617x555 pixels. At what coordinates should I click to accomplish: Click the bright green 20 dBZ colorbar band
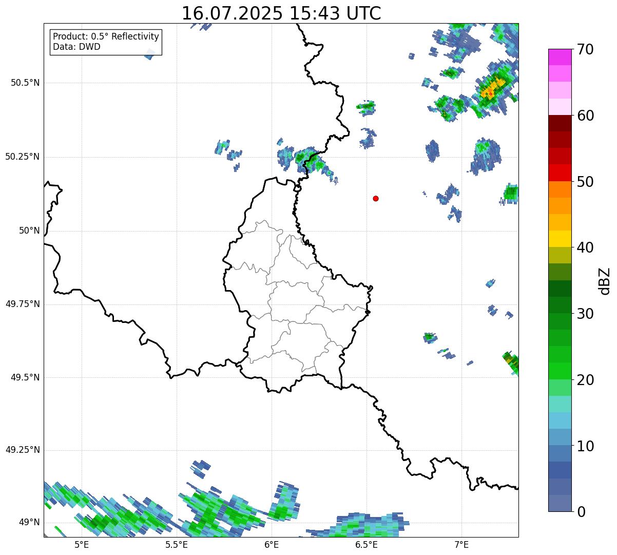[x=560, y=371]
